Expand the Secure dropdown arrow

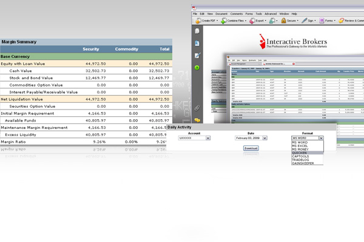tap(298, 21)
